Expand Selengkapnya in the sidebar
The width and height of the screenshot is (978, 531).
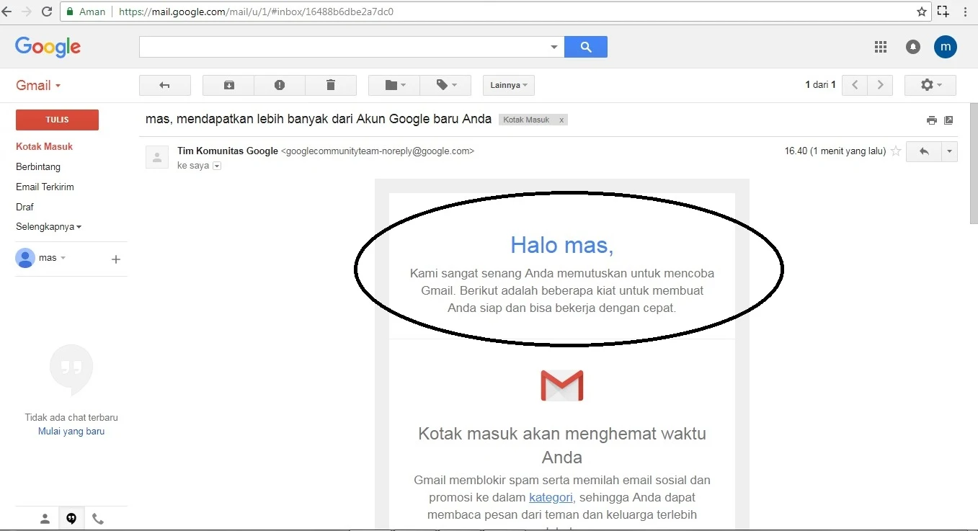click(x=48, y=226)
